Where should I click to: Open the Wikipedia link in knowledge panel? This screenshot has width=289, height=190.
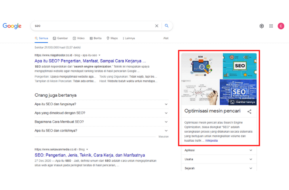tap(211, 141)
